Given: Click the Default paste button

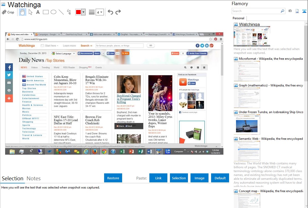Looking at the screenshot, I should [x=220, y=178].
